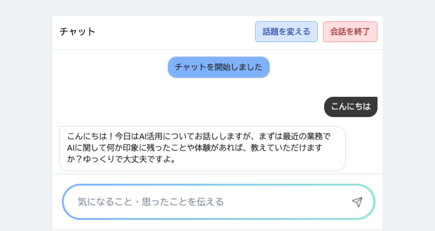Image resolution: width=435 pixels, height=231 pixels.
Task: Switch topics with 話題を変える
Action: (x=286, y=32)
